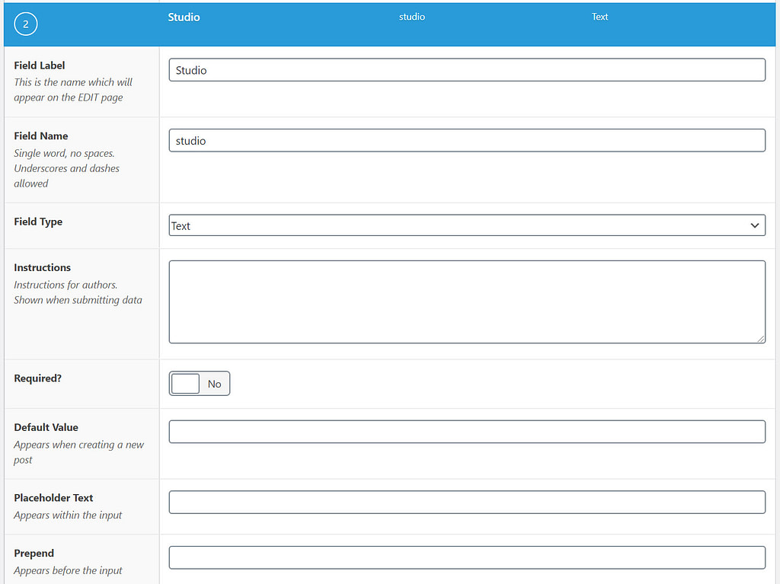Focus the Field Label input containing Studio

[x=466, y=70]
